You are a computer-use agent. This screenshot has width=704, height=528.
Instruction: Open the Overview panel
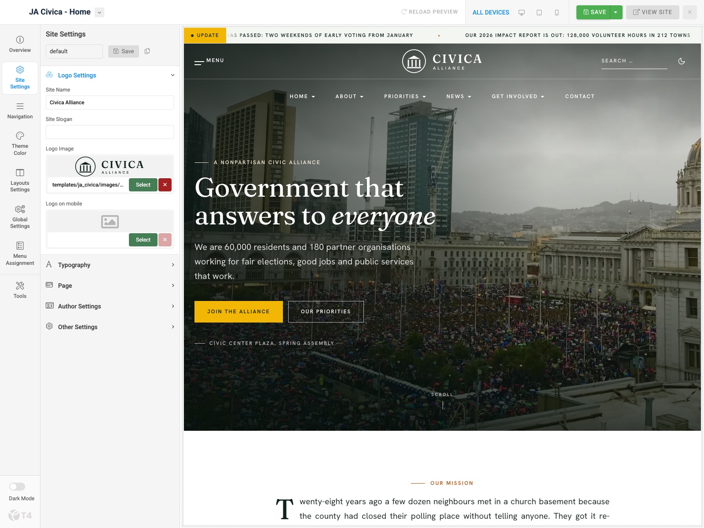[20, 44]
